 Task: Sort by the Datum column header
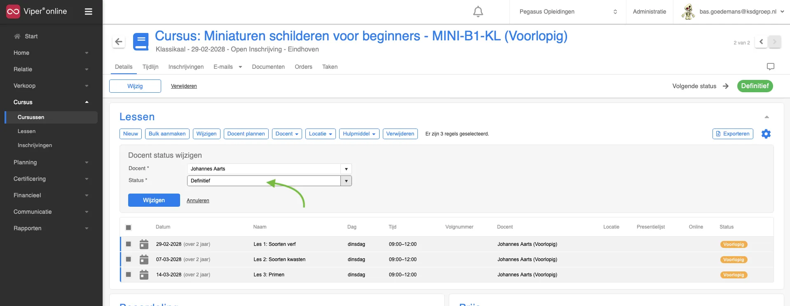(163, 227)
